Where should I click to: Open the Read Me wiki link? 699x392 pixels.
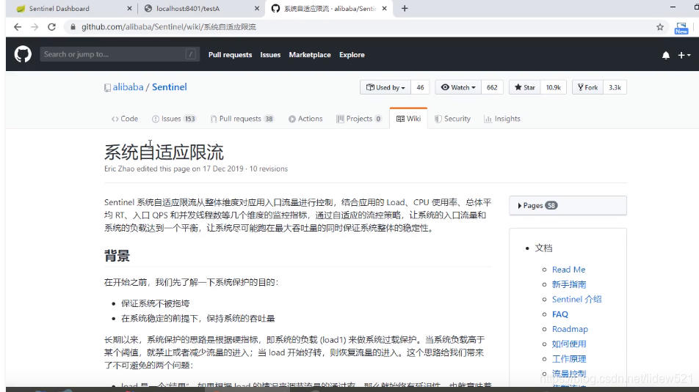568,270
